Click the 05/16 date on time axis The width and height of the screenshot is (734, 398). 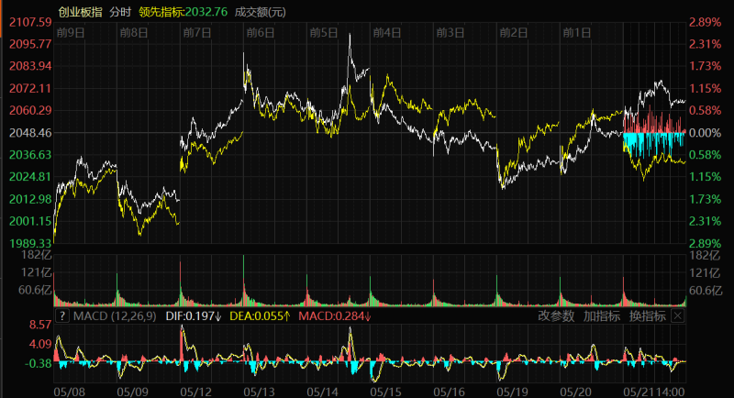(x=449, y=392)
